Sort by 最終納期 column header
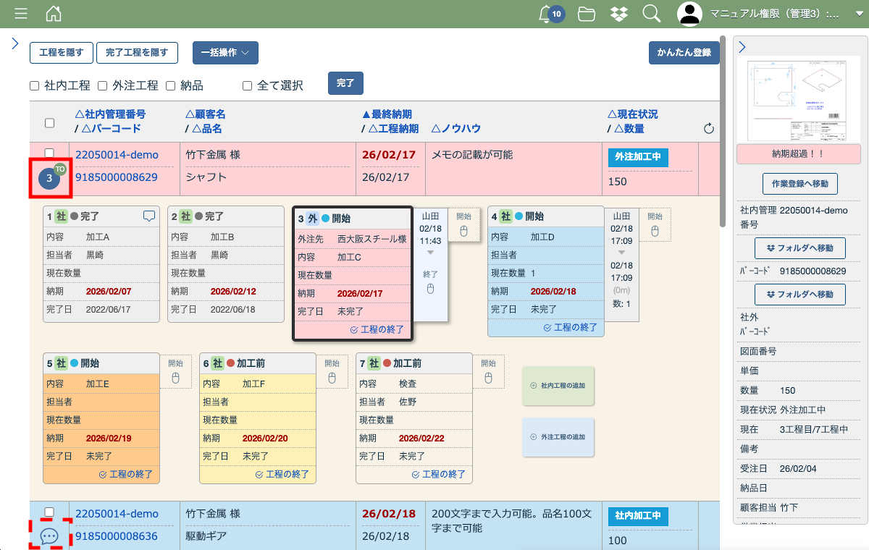 point(387,114)
